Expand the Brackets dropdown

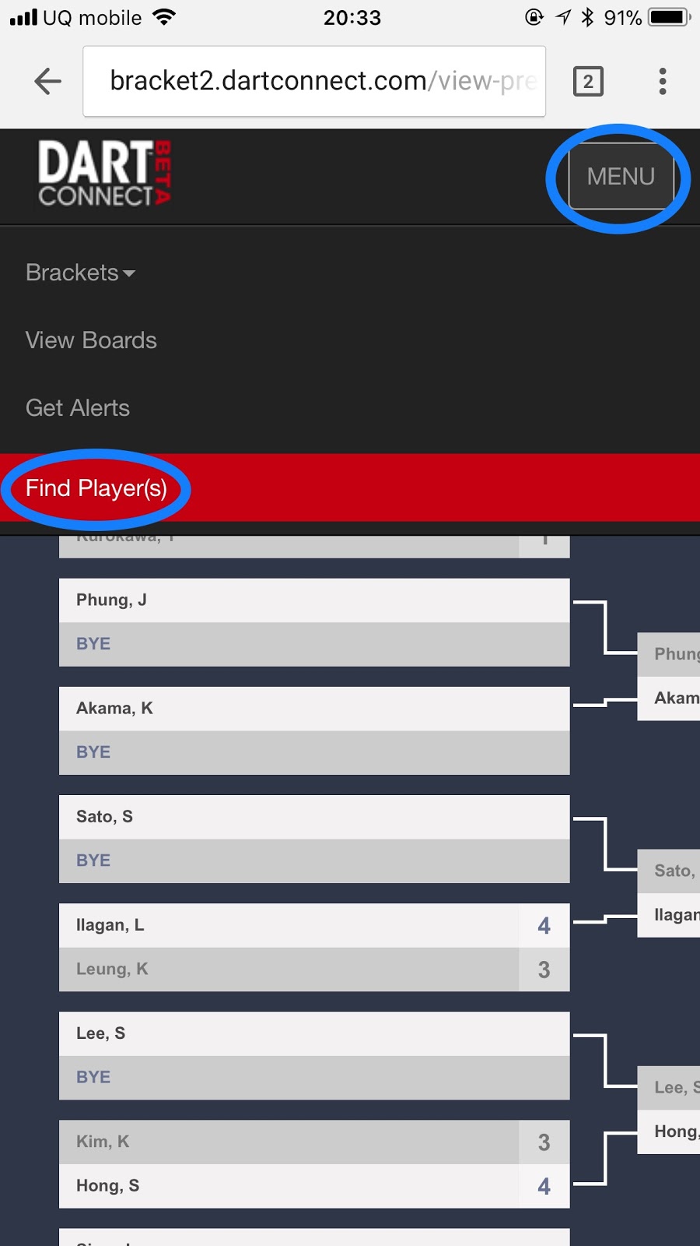(x=80, y=273)
